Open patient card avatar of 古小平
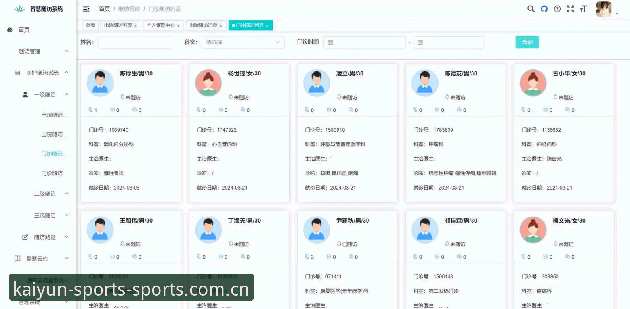Image resolution: width=630 pixels, height=309 pixels. 533,83
